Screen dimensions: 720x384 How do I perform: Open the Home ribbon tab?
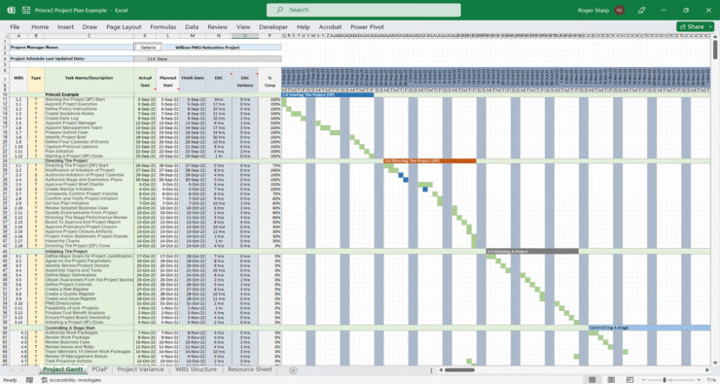40,27
